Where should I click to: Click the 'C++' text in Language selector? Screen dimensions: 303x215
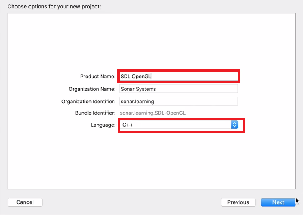(x=128, y=125)
